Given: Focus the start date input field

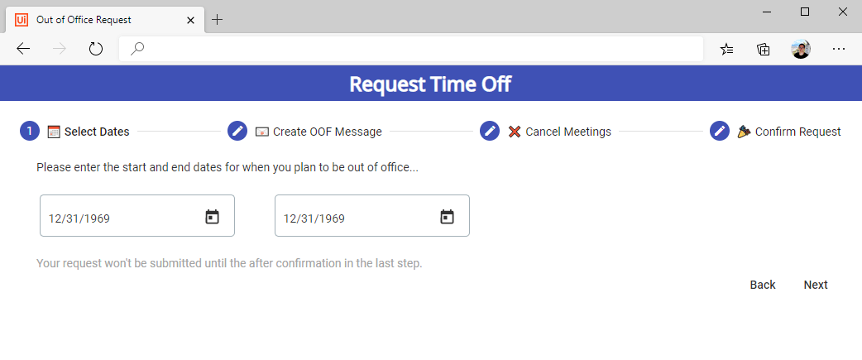Looking at the screenshot, I should [x=137, y=216].
